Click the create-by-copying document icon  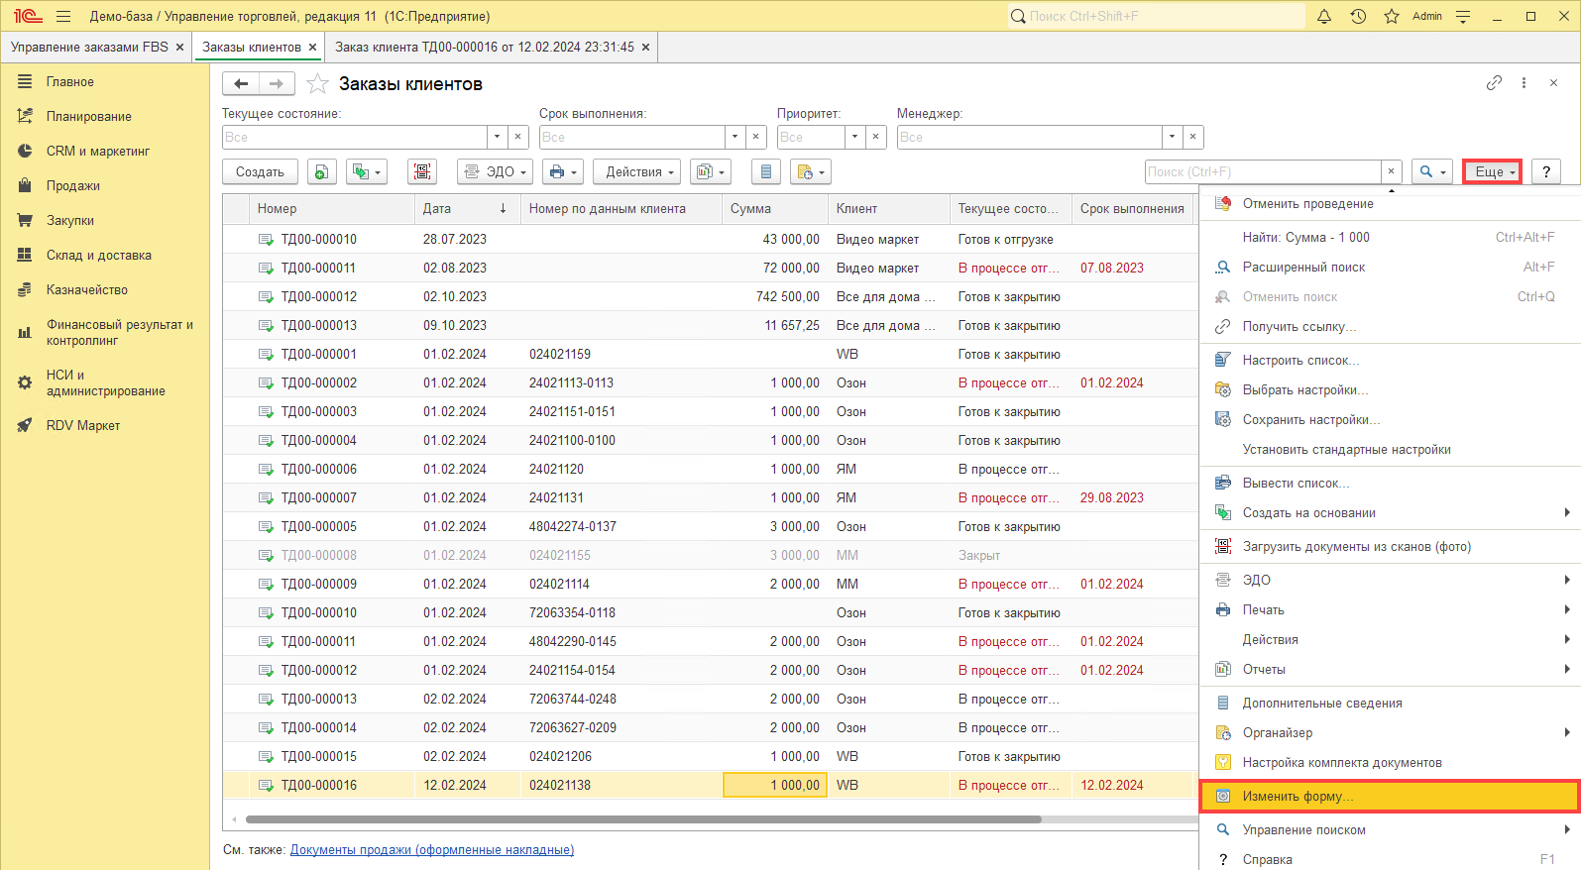click(x=321, y=171)
